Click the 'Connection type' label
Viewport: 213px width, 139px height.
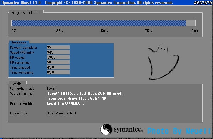(22, 89)
